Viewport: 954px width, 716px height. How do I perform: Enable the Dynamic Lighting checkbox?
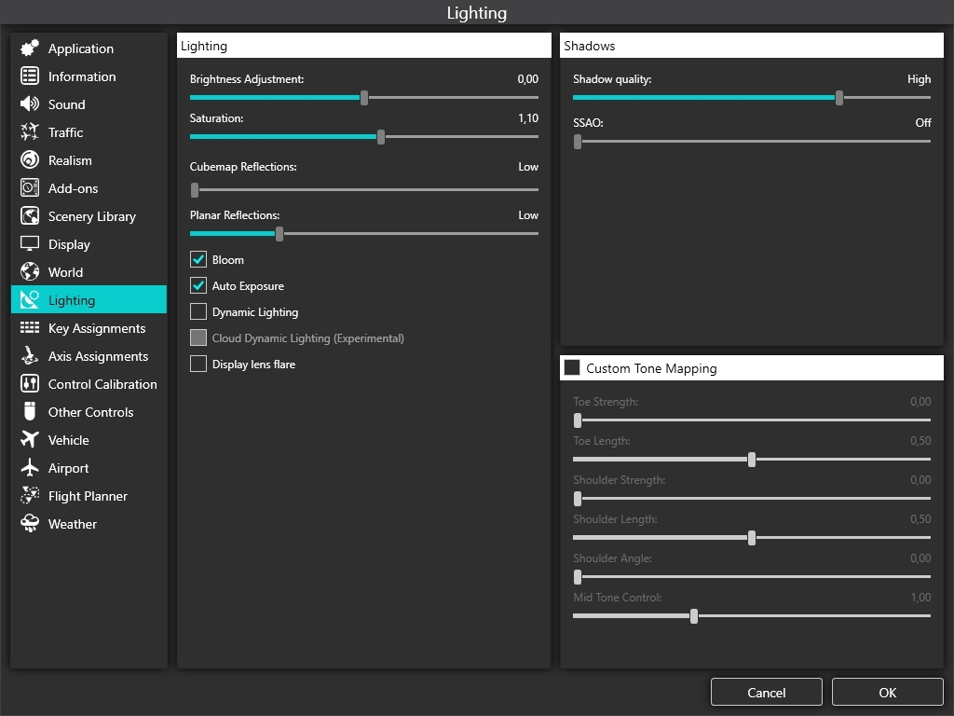coord(198,312)
